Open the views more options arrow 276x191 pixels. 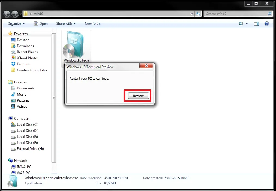pyautogui.click(x=247, y=24)
